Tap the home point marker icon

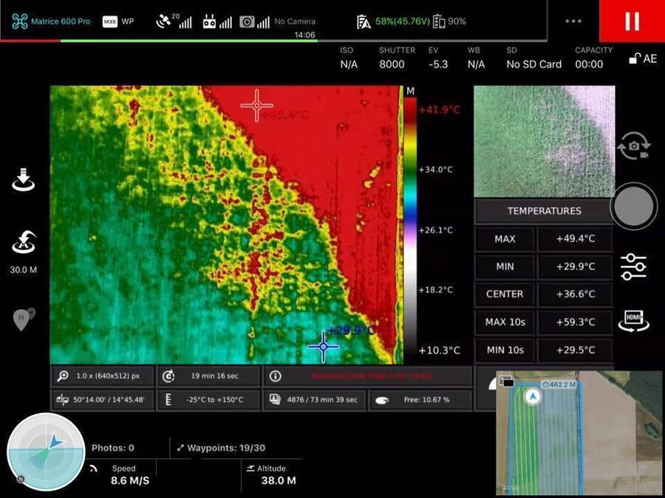coord(23,319)
